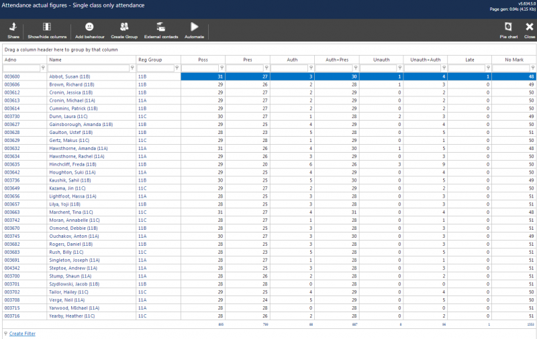
Task: Select Lightfoot, Hassa (11A)
Action: [72, 196]
